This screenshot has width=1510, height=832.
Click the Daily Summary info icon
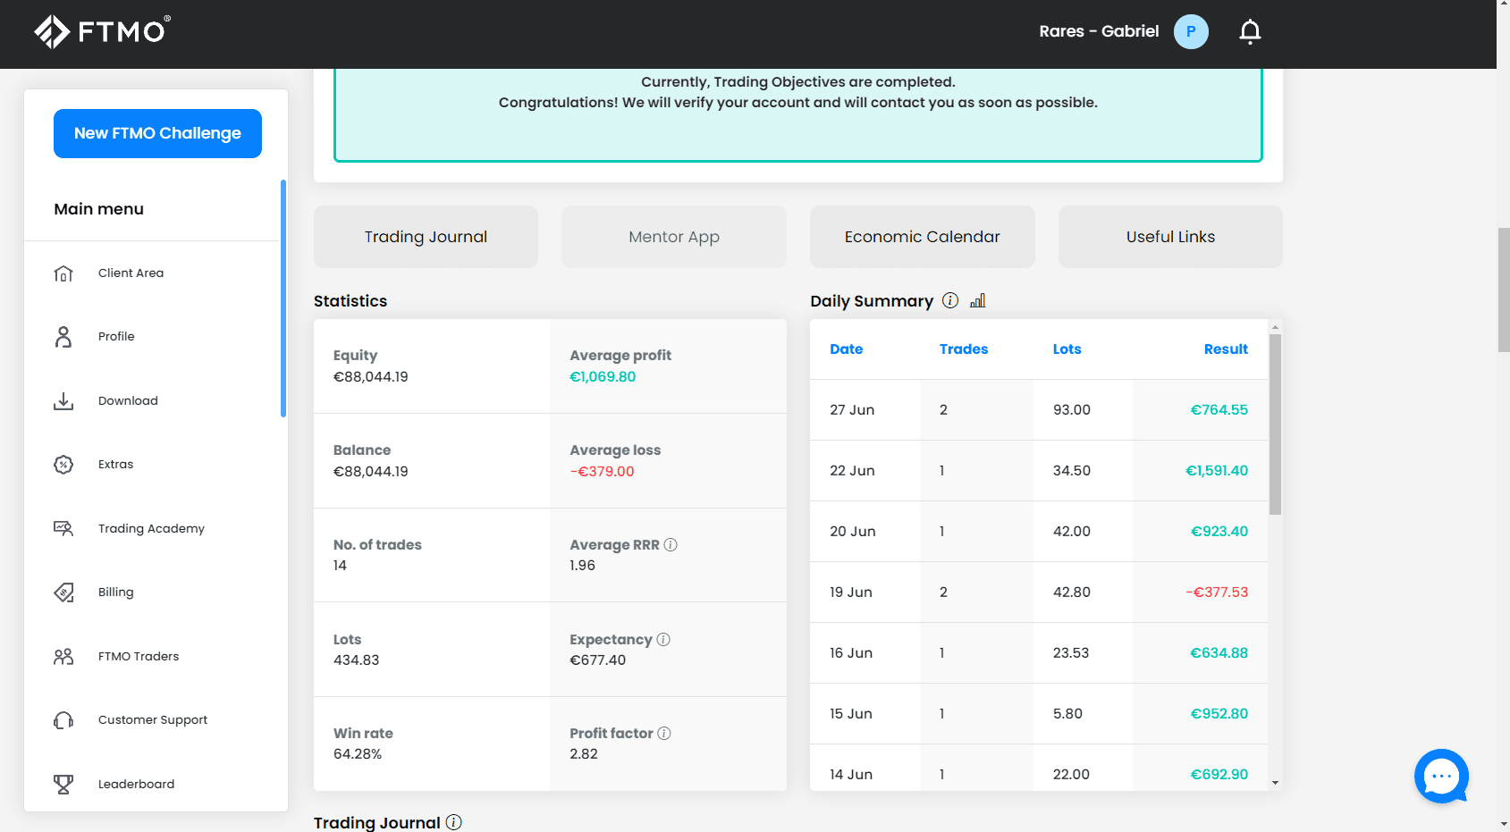pyautogui.click(x=950, y=300)
